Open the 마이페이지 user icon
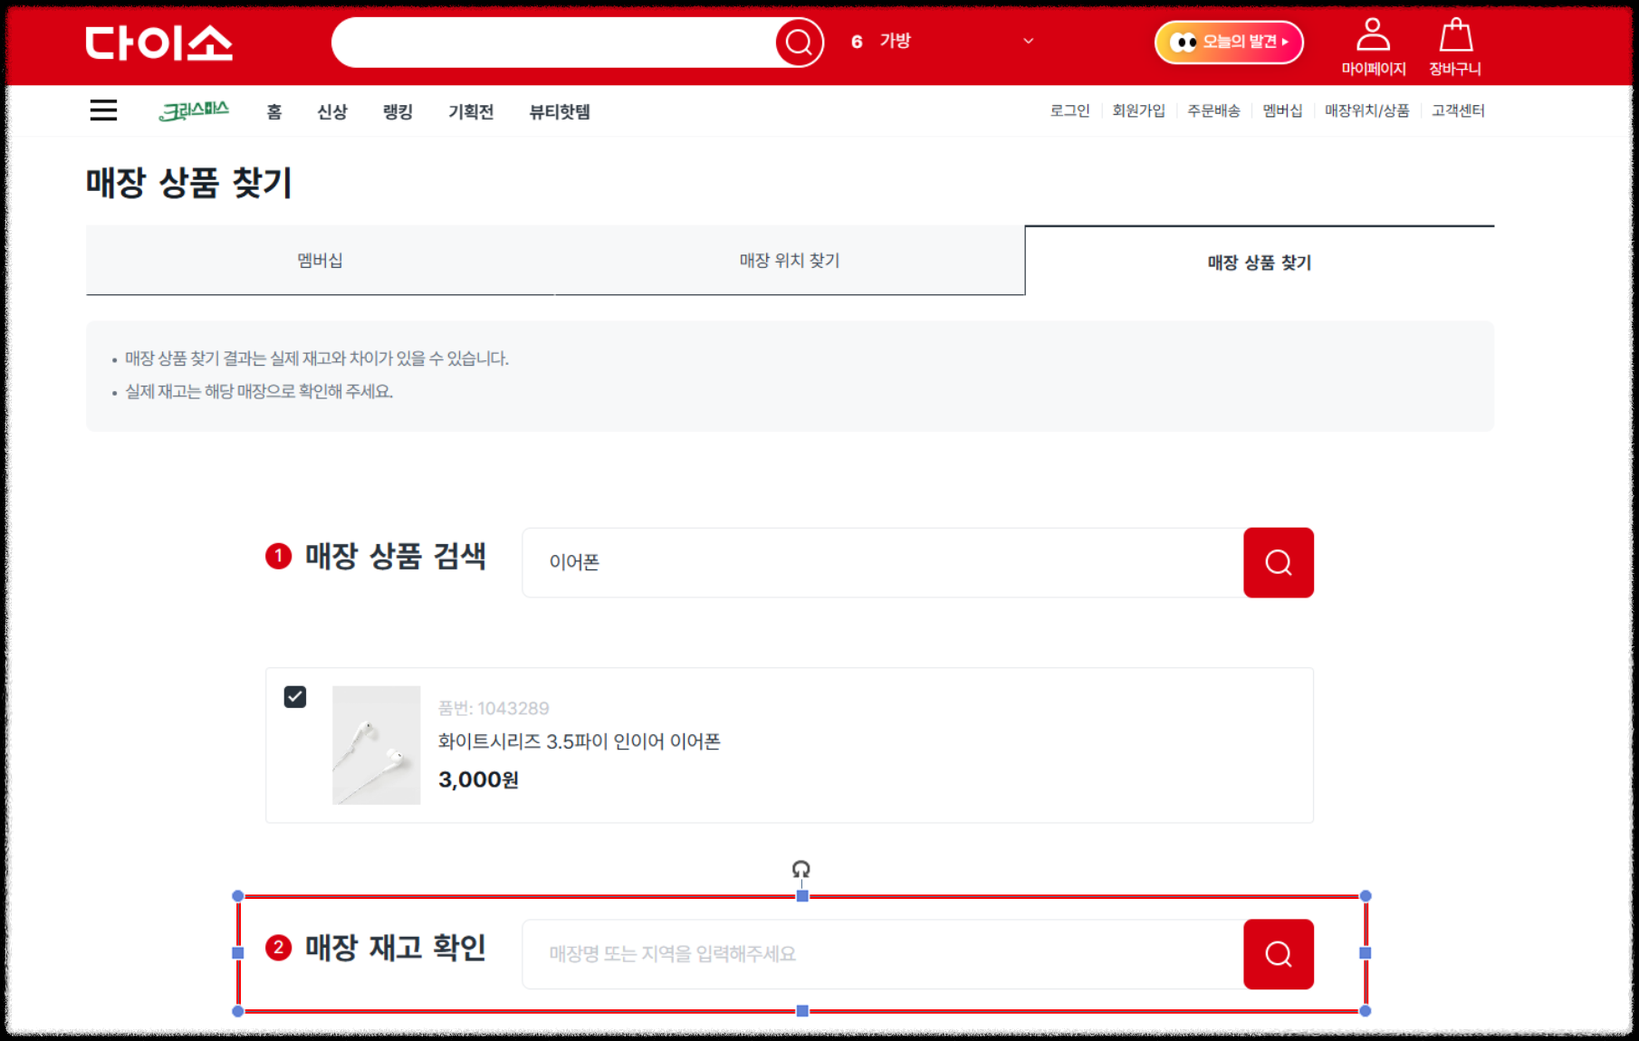 coord(1373,46)
